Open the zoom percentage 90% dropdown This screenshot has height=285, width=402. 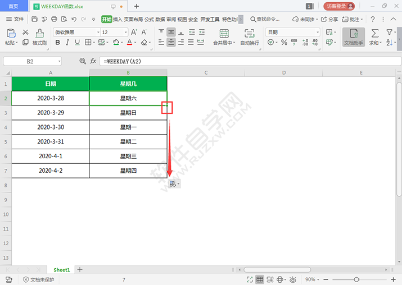(x=312, y=279)
